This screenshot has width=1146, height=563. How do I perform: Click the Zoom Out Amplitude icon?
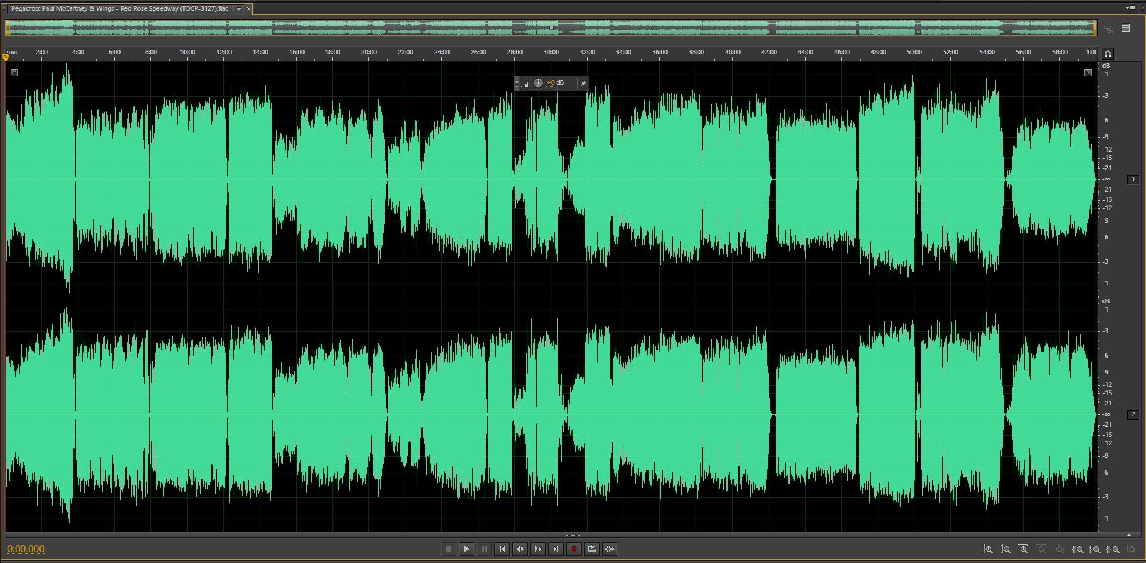tap(1006, 549)
